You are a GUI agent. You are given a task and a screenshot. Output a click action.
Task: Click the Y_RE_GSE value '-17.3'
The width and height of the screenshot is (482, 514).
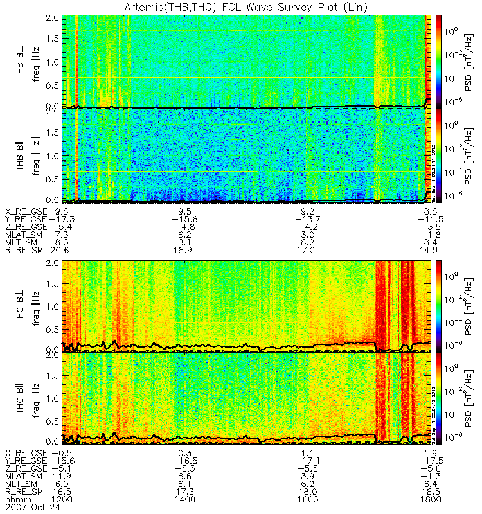click(x=62, y=219)
